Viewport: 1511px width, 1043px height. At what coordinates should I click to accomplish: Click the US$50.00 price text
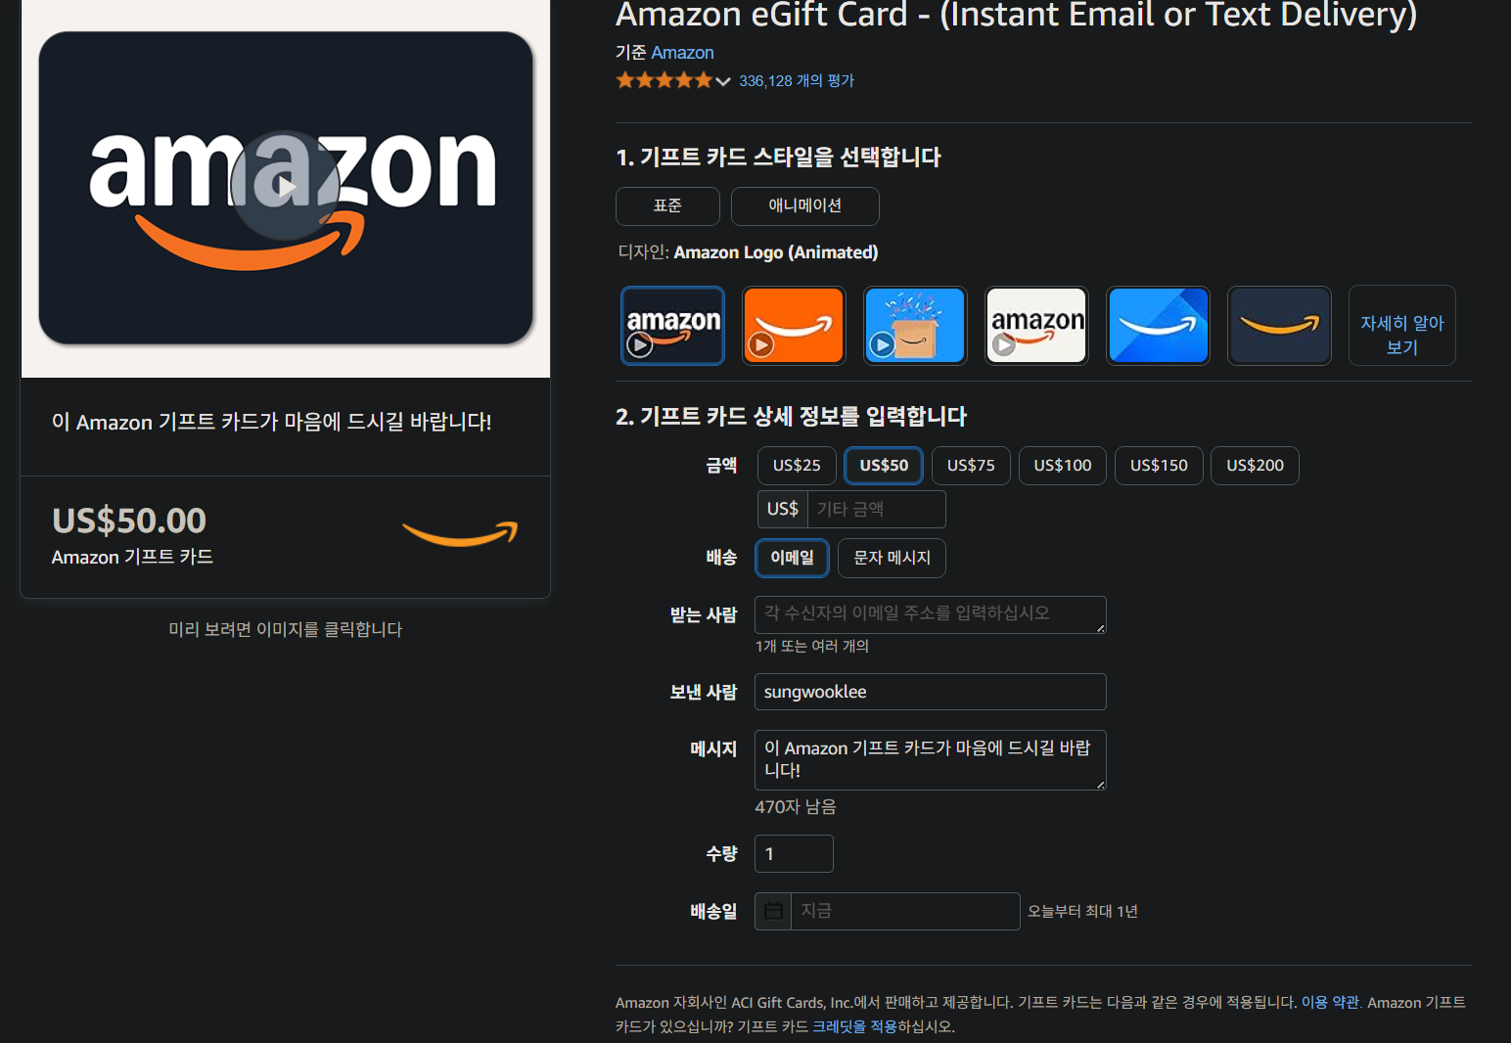129,521
